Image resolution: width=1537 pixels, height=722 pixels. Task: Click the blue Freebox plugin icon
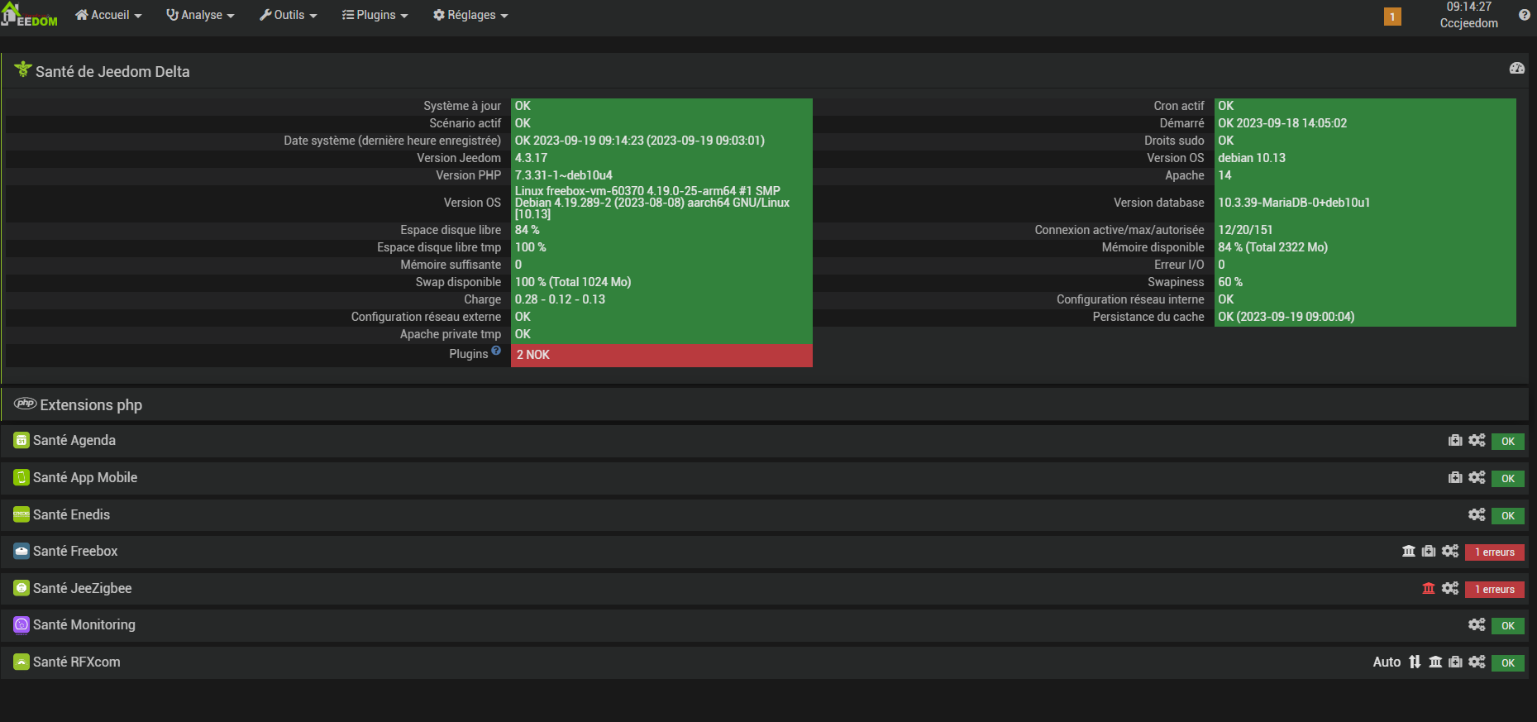pos(21,552)
